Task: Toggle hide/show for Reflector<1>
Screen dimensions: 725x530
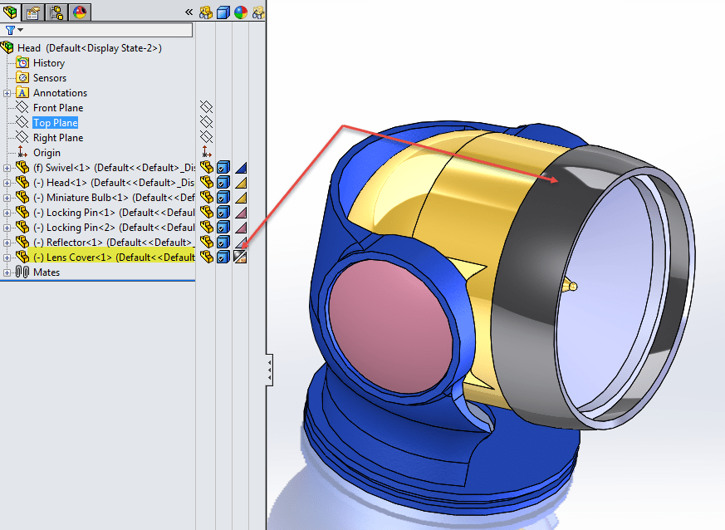Action: pyautogui.click(x=206, y=242)
